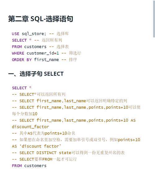Click the chapter heading 第二章 SQL-选择语句
The height and width of the screenshot is (169, 155).
tap(41, 19)
